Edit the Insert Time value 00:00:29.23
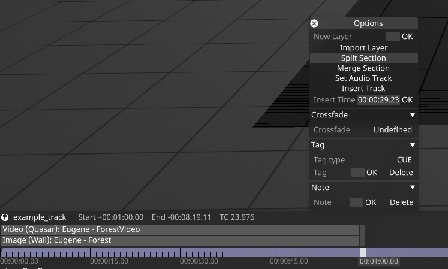The image size is (448, 269). pos(378,100)
